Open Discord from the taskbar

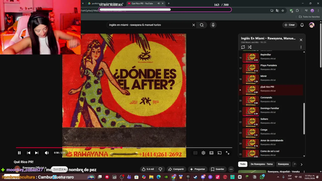(x=203, y=177)
